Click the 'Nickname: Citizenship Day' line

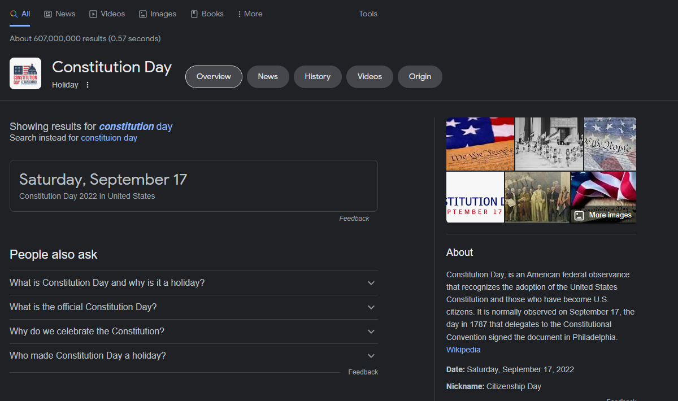(x=494, y=386)
